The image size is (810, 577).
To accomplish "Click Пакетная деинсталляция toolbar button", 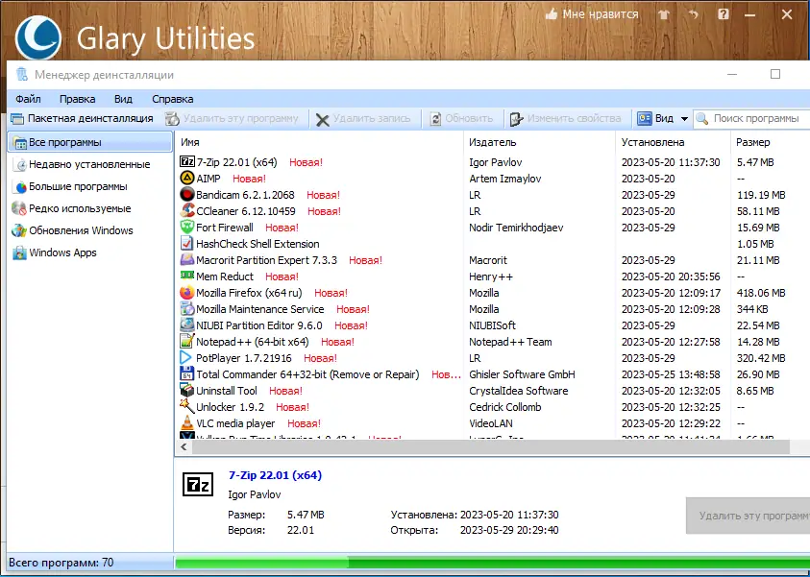I will click(83, 119).
